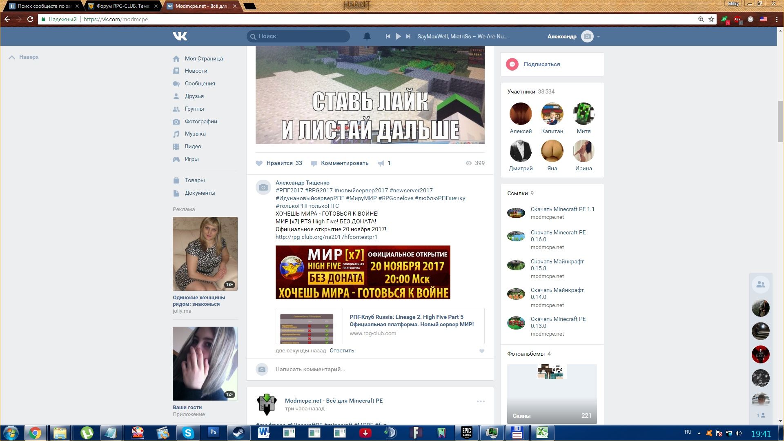Click Наверх to go to top
This screenshot has height=441, width=784.
click(24, 57)
